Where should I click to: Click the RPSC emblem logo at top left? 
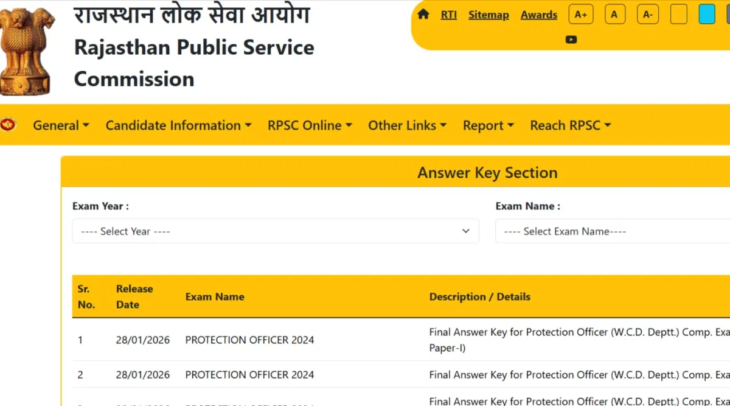[x=27, y=49]
